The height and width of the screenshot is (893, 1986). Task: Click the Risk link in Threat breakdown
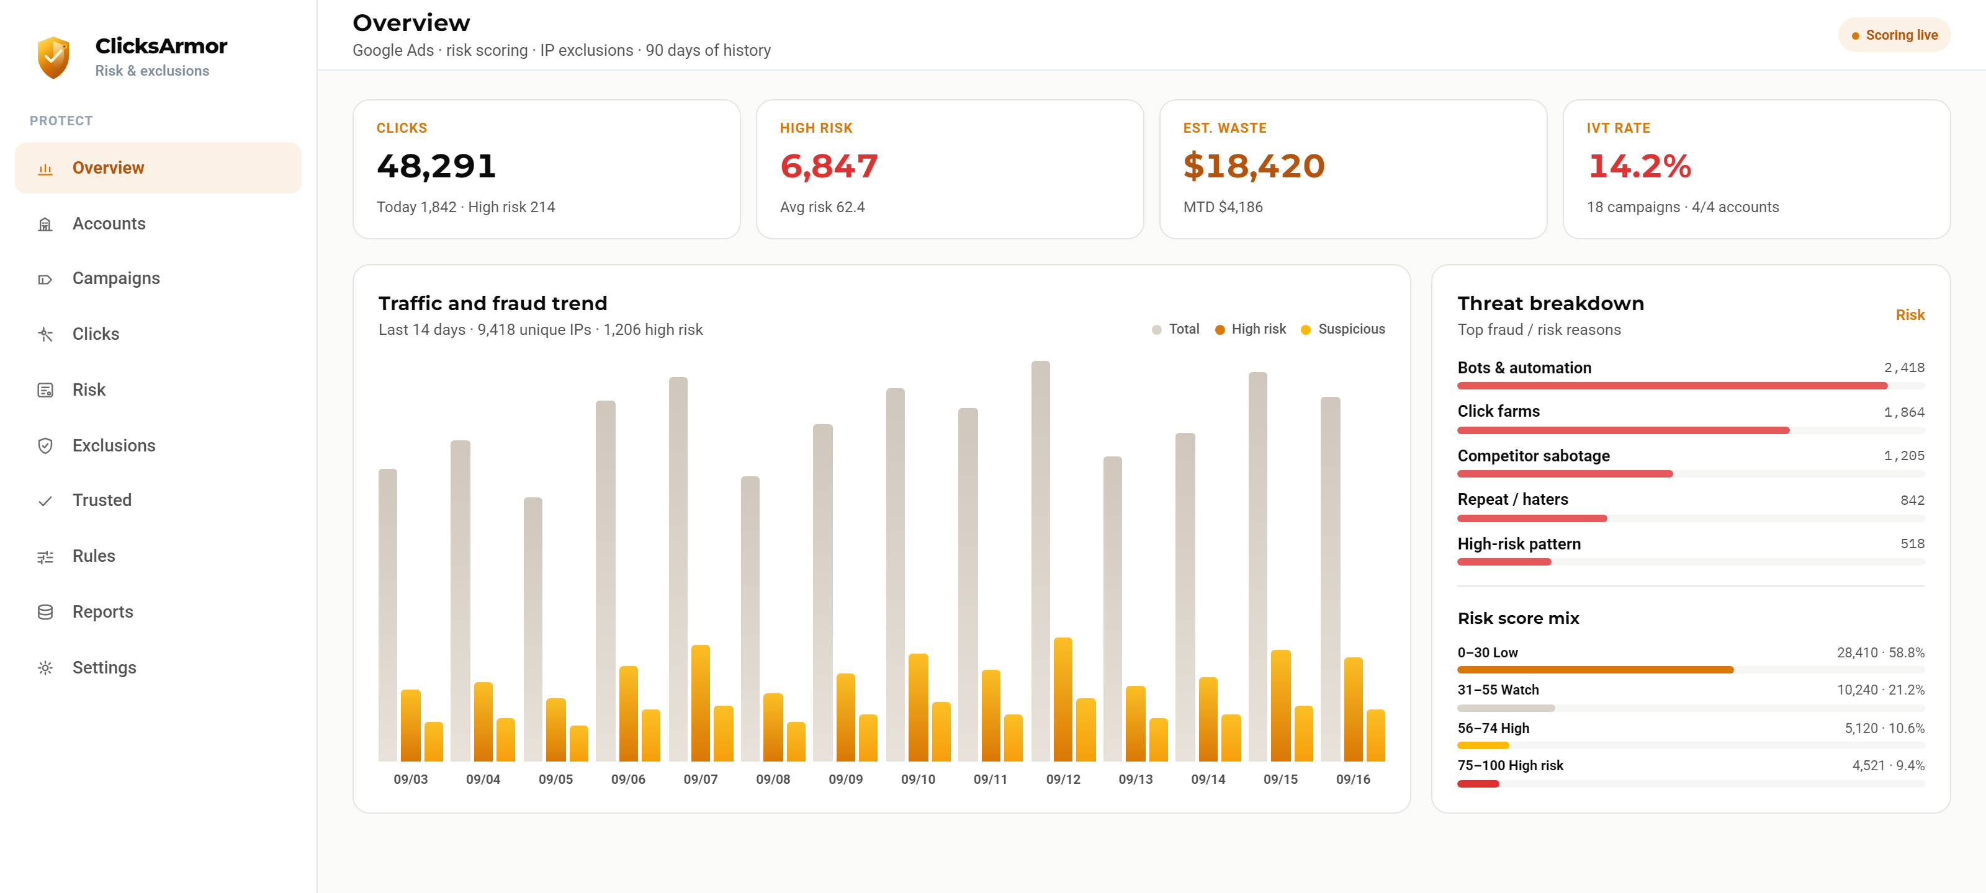1910,314
